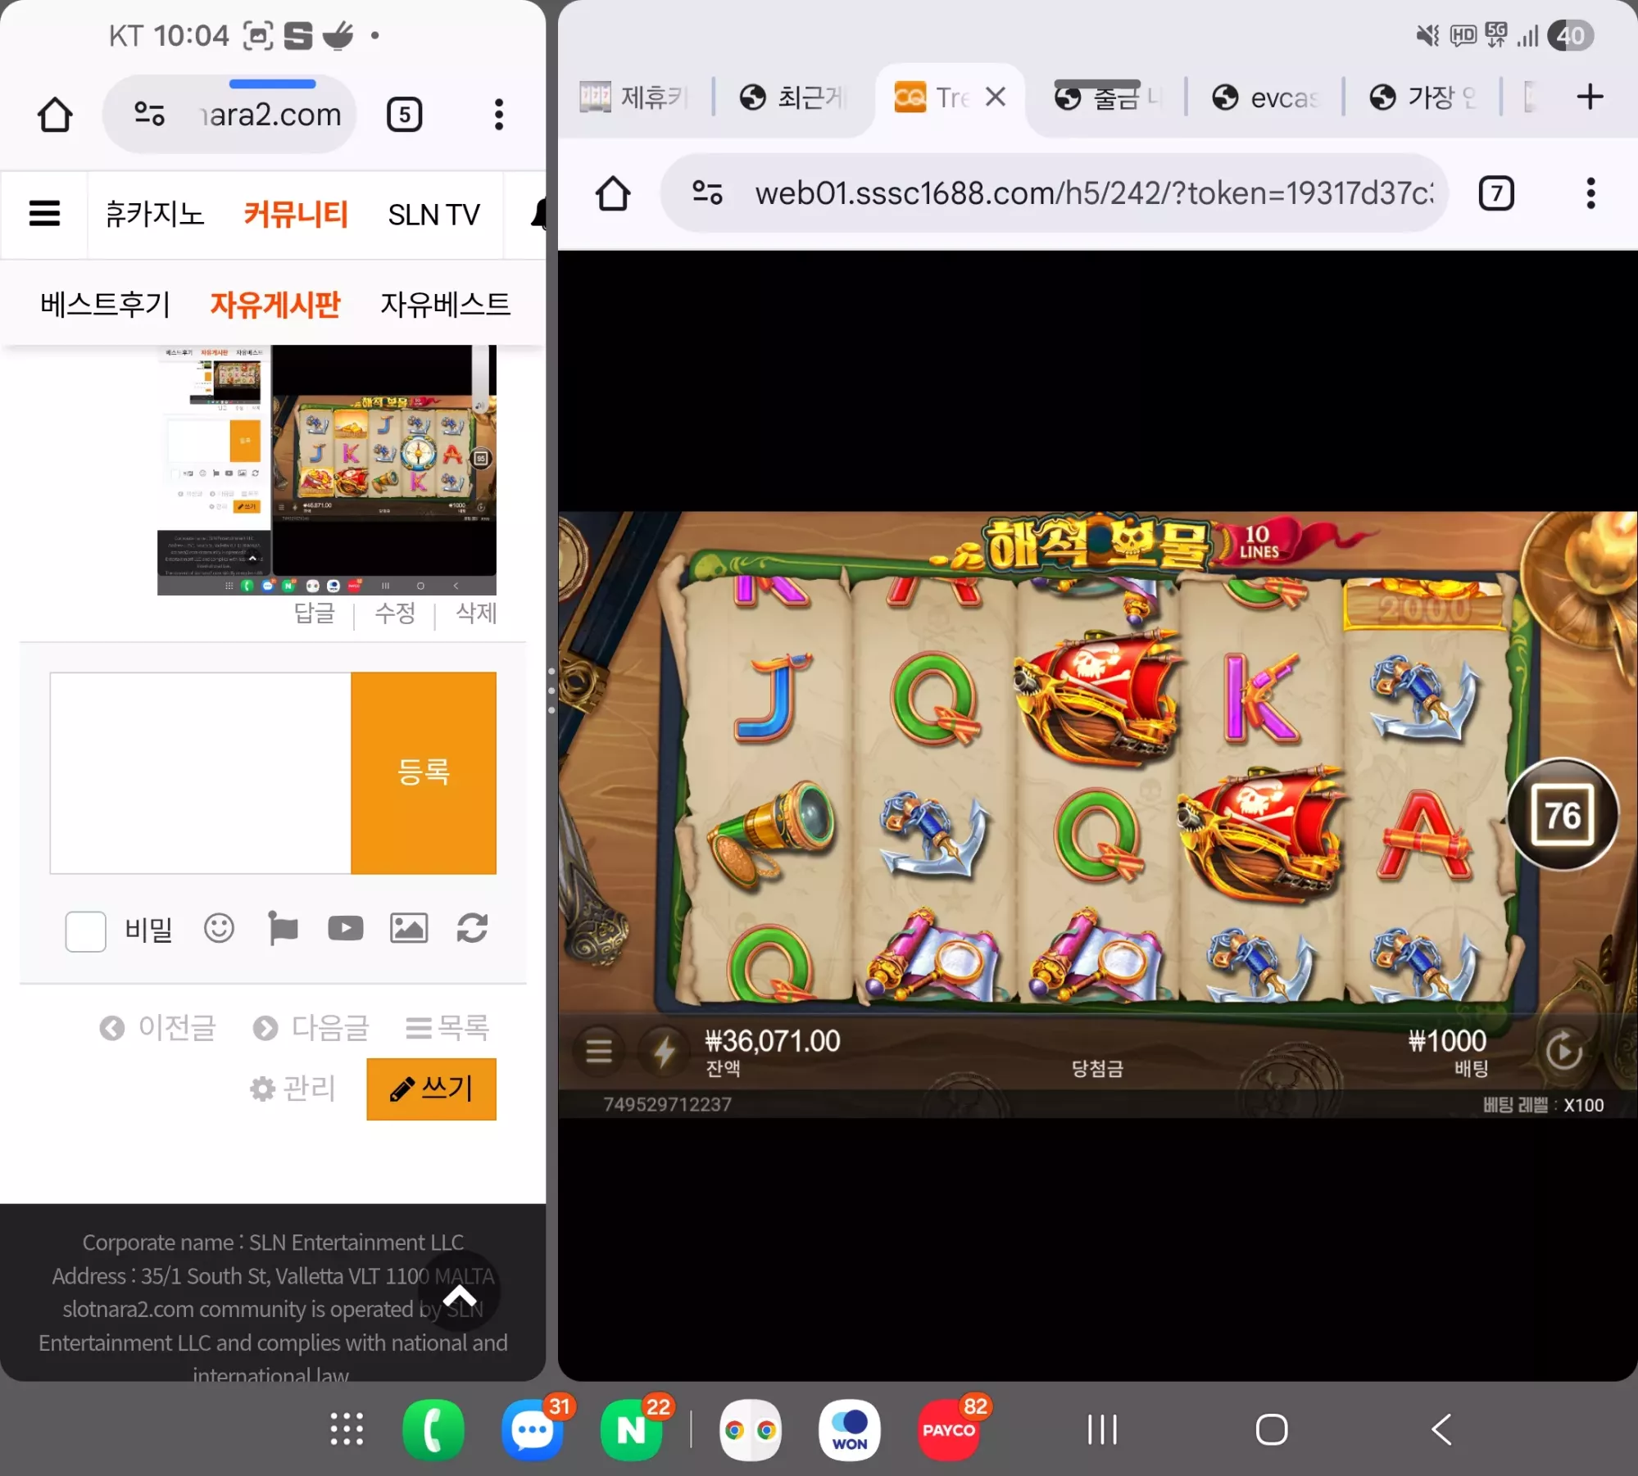Image resolution: width=1638 pixels, height=1476 pixels.
Task: Open left browser three-dot overflow menu
Action: (498, 115)
